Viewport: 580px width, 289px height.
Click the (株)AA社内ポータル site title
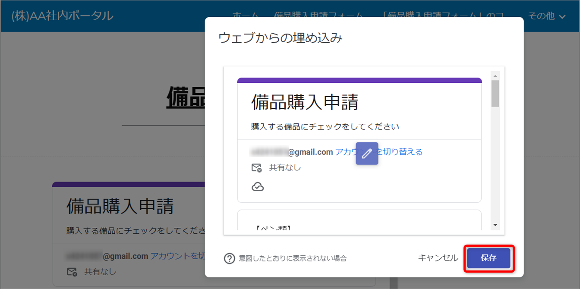pos(63,16)
